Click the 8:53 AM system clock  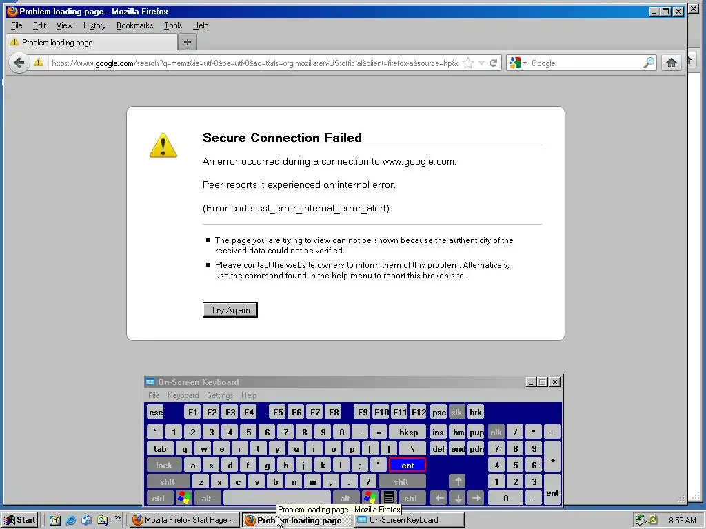pos(682,521)
